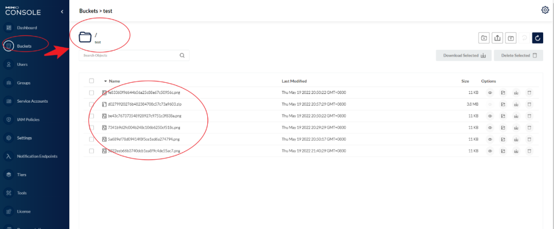Open console settings gear icon
The width and height of the screenshot is (554, 229).
[x=545, y=10]
